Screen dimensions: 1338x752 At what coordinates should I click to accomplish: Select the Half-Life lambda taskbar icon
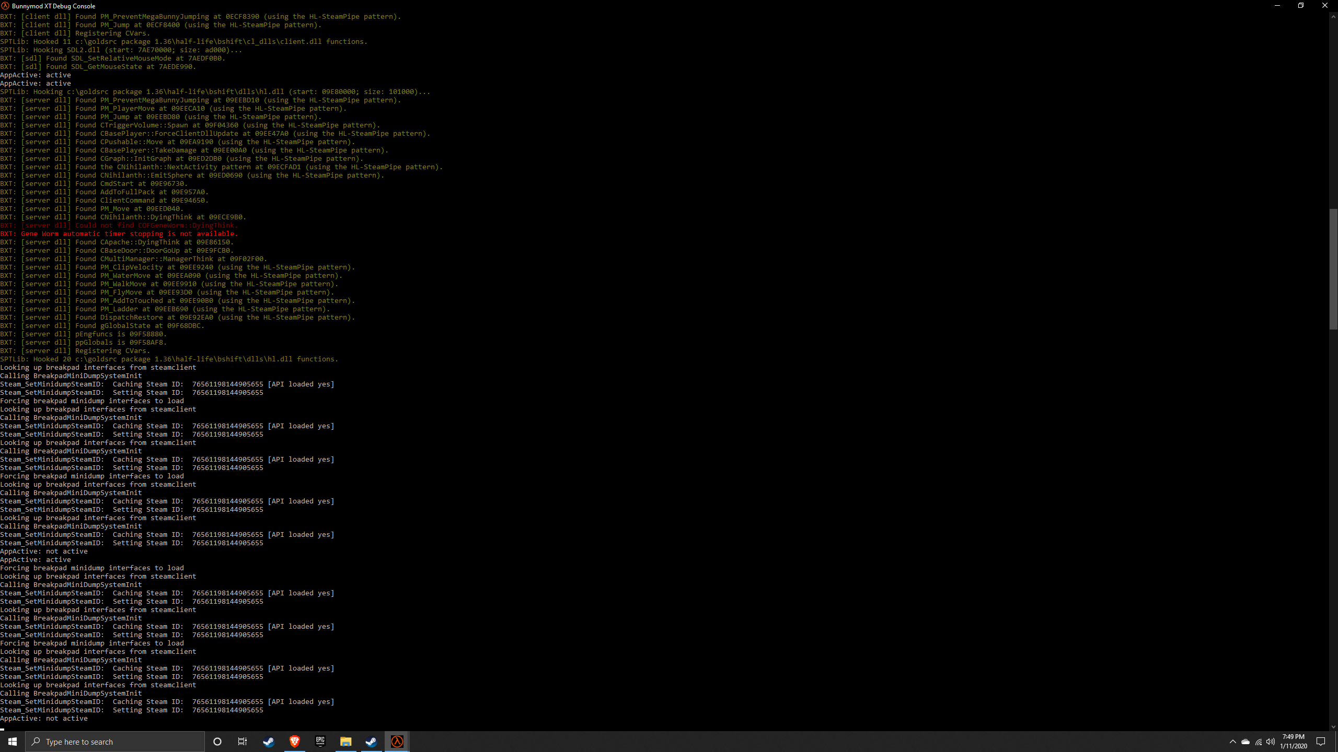[397, 742]
